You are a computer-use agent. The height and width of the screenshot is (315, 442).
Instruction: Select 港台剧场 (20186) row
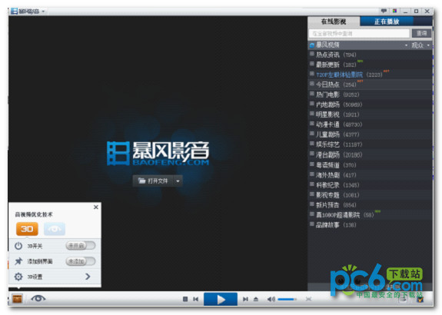tap(370, 154)
